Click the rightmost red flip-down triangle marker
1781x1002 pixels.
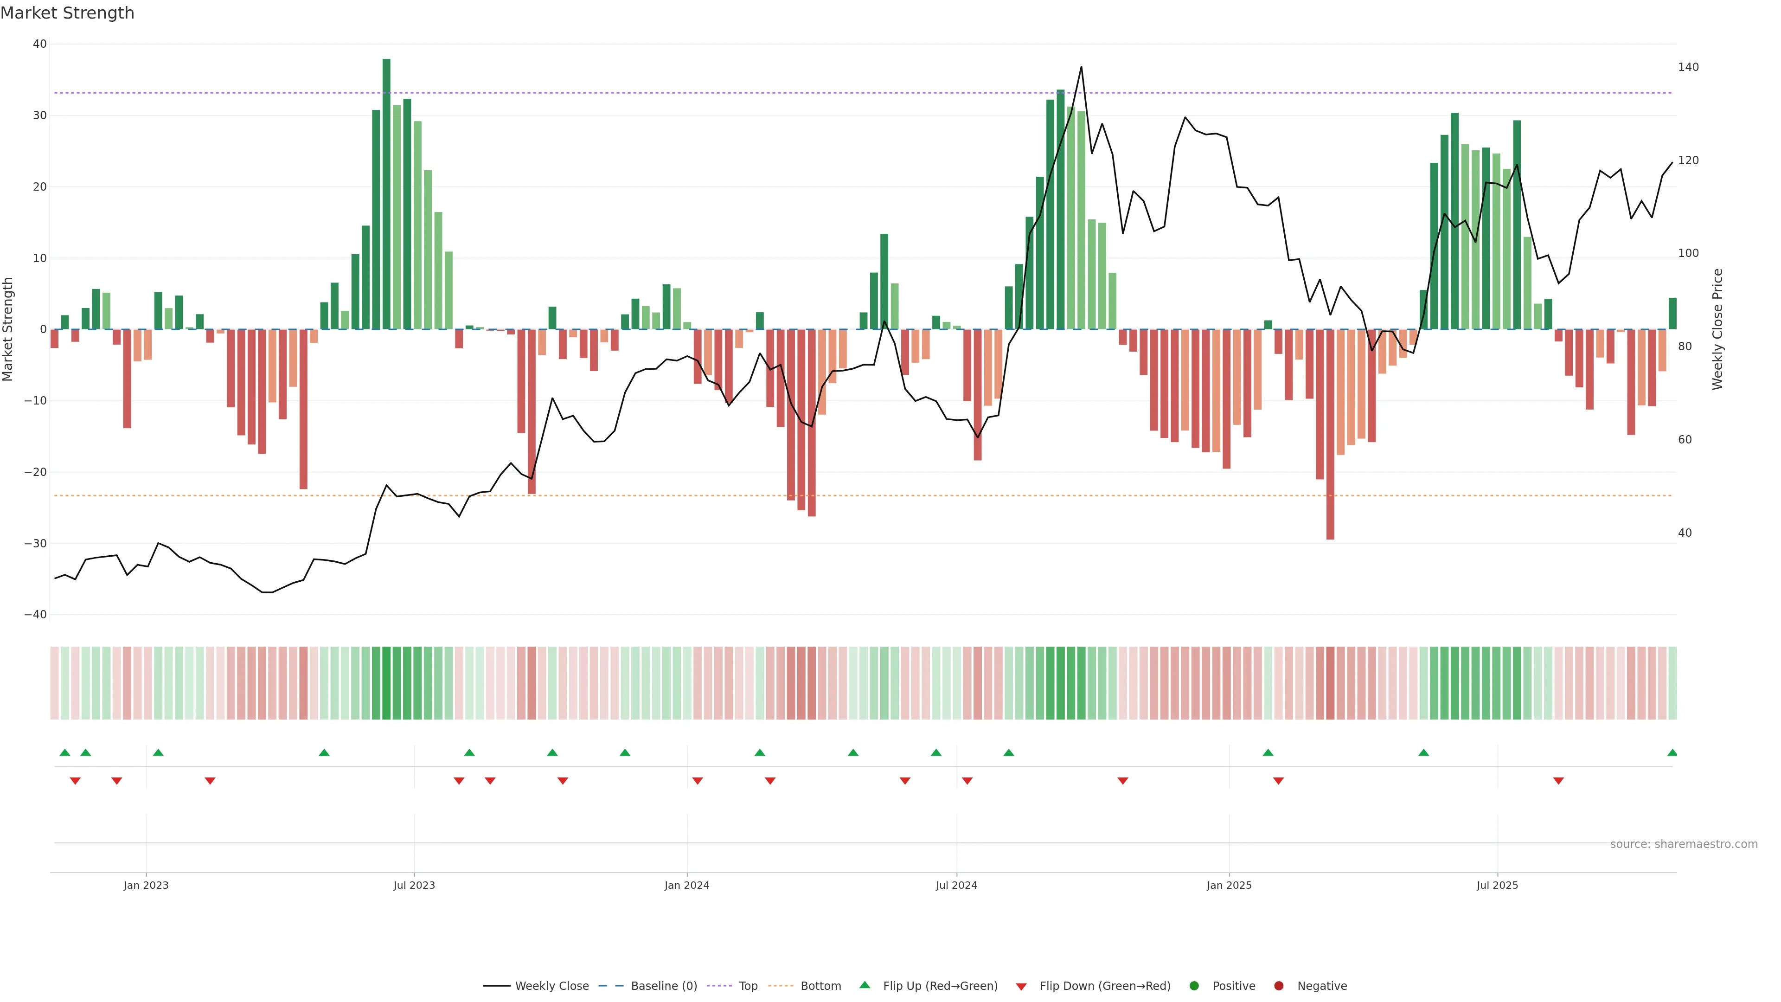[1558, 781]
